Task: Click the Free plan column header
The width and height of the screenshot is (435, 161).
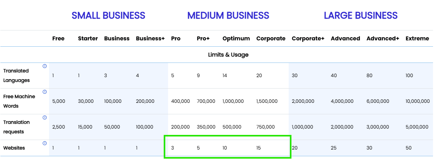Action: (x=58, y=39)
